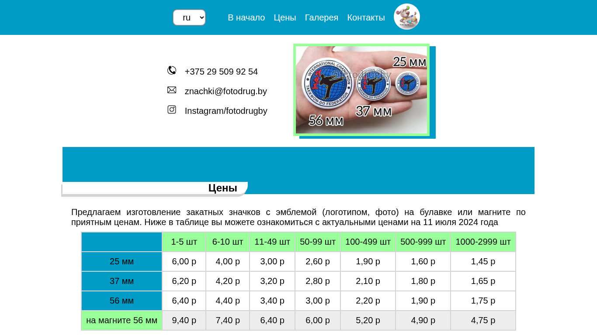This screenshot has height=335, width=597.
Task: Click the 2,80 р price cell
Action: [x=318, y=281]
